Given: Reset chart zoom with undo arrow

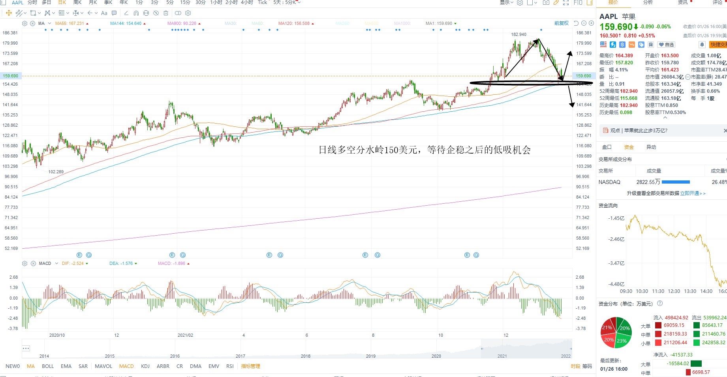Looking at the screenshot, I should click(576, 23).
